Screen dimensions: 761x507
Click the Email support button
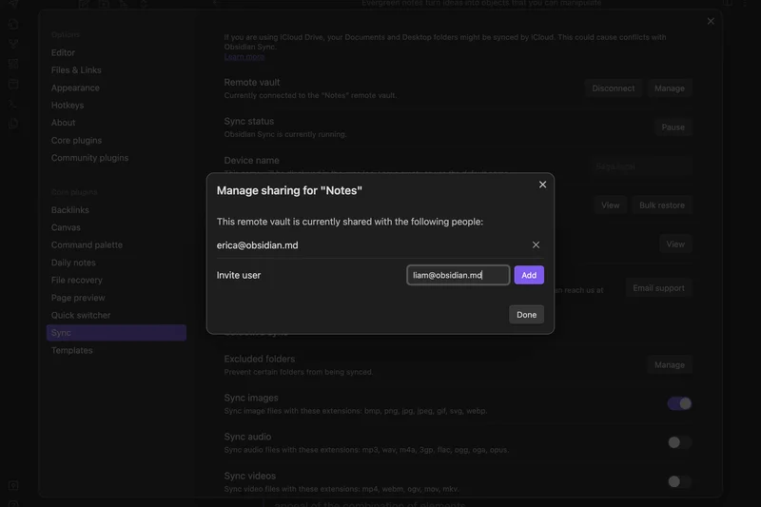[x=657, y=288]
